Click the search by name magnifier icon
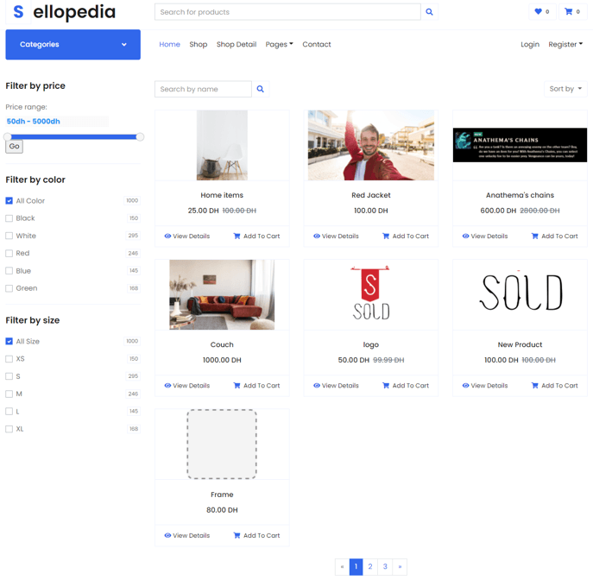 [x=260, y=89]
